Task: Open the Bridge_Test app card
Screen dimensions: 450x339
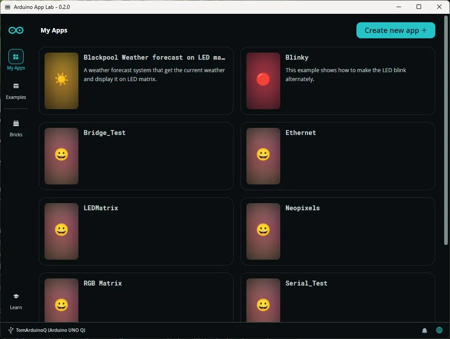Action: point(136,156)
